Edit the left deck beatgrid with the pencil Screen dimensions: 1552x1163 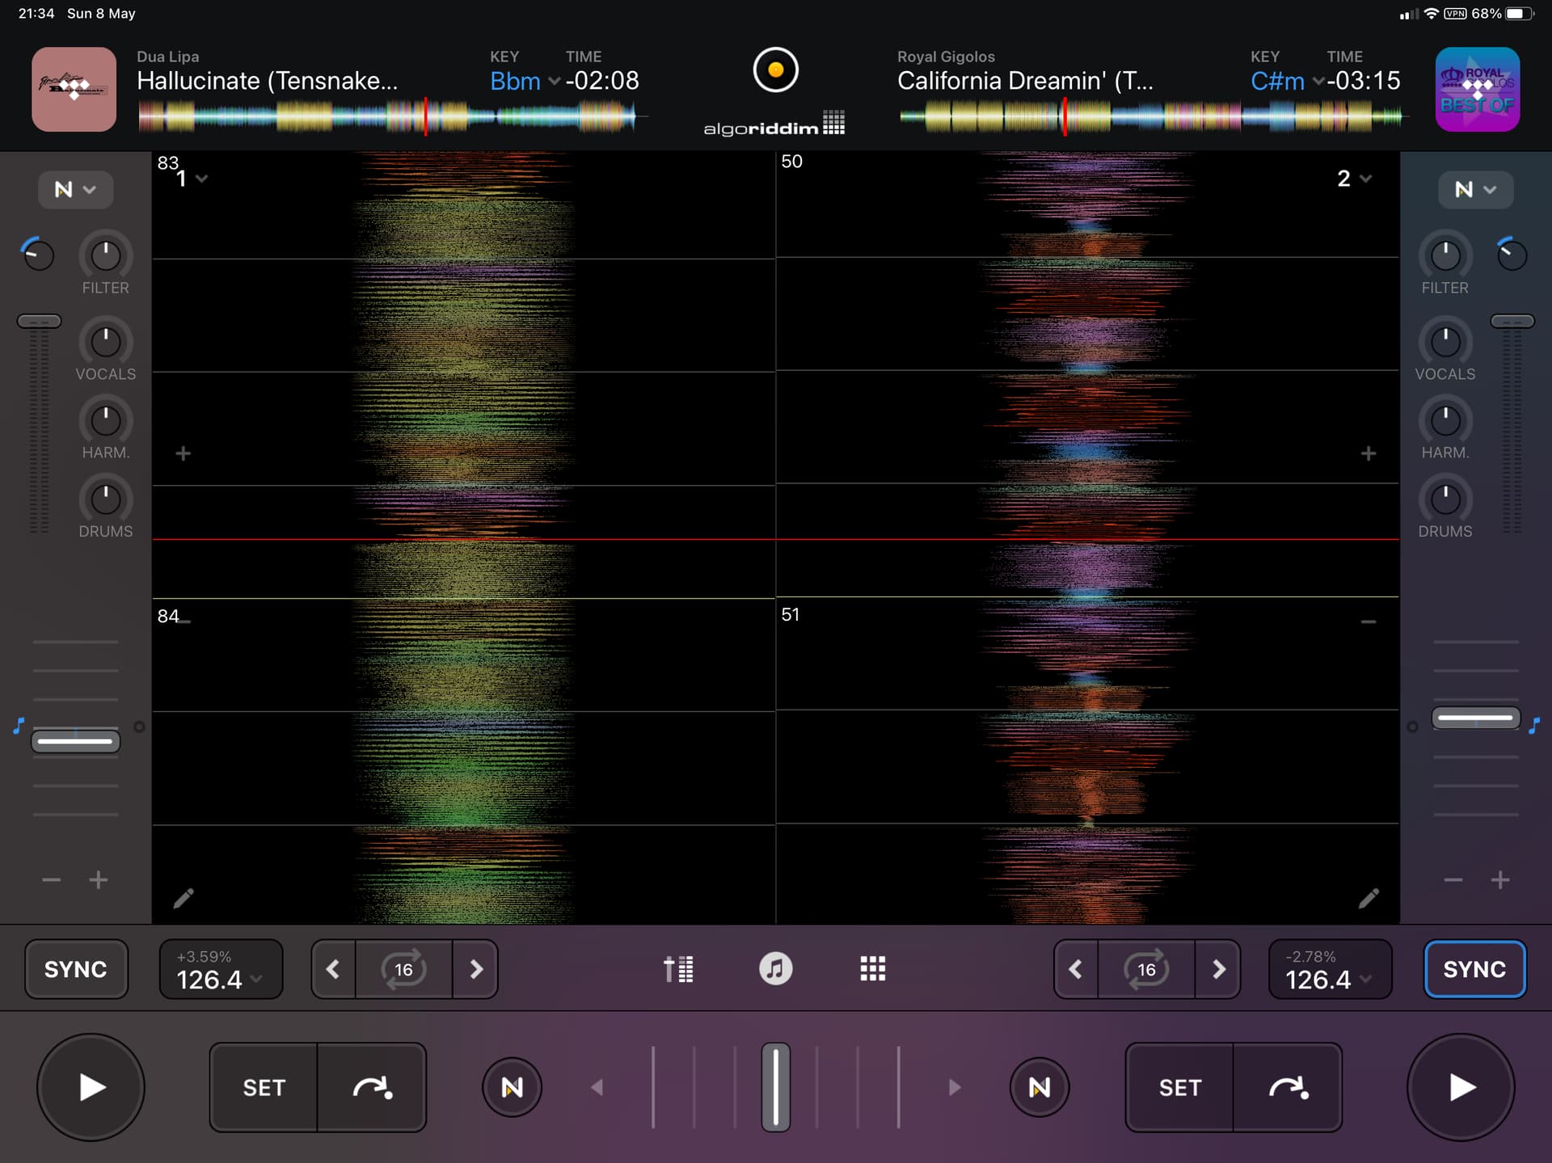(184, 898)
